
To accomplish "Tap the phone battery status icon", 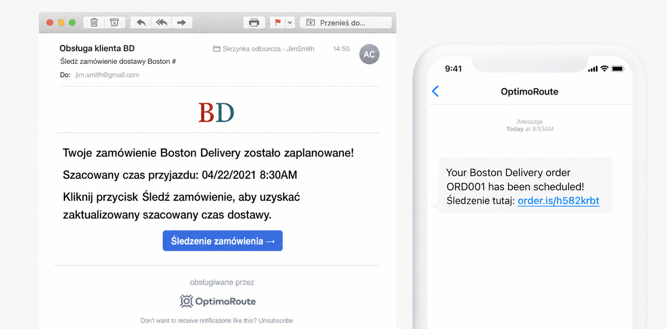I will (x=618, y=69).
